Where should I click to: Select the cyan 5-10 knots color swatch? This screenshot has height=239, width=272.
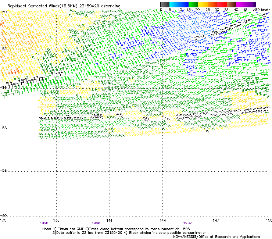click(174, 4)
